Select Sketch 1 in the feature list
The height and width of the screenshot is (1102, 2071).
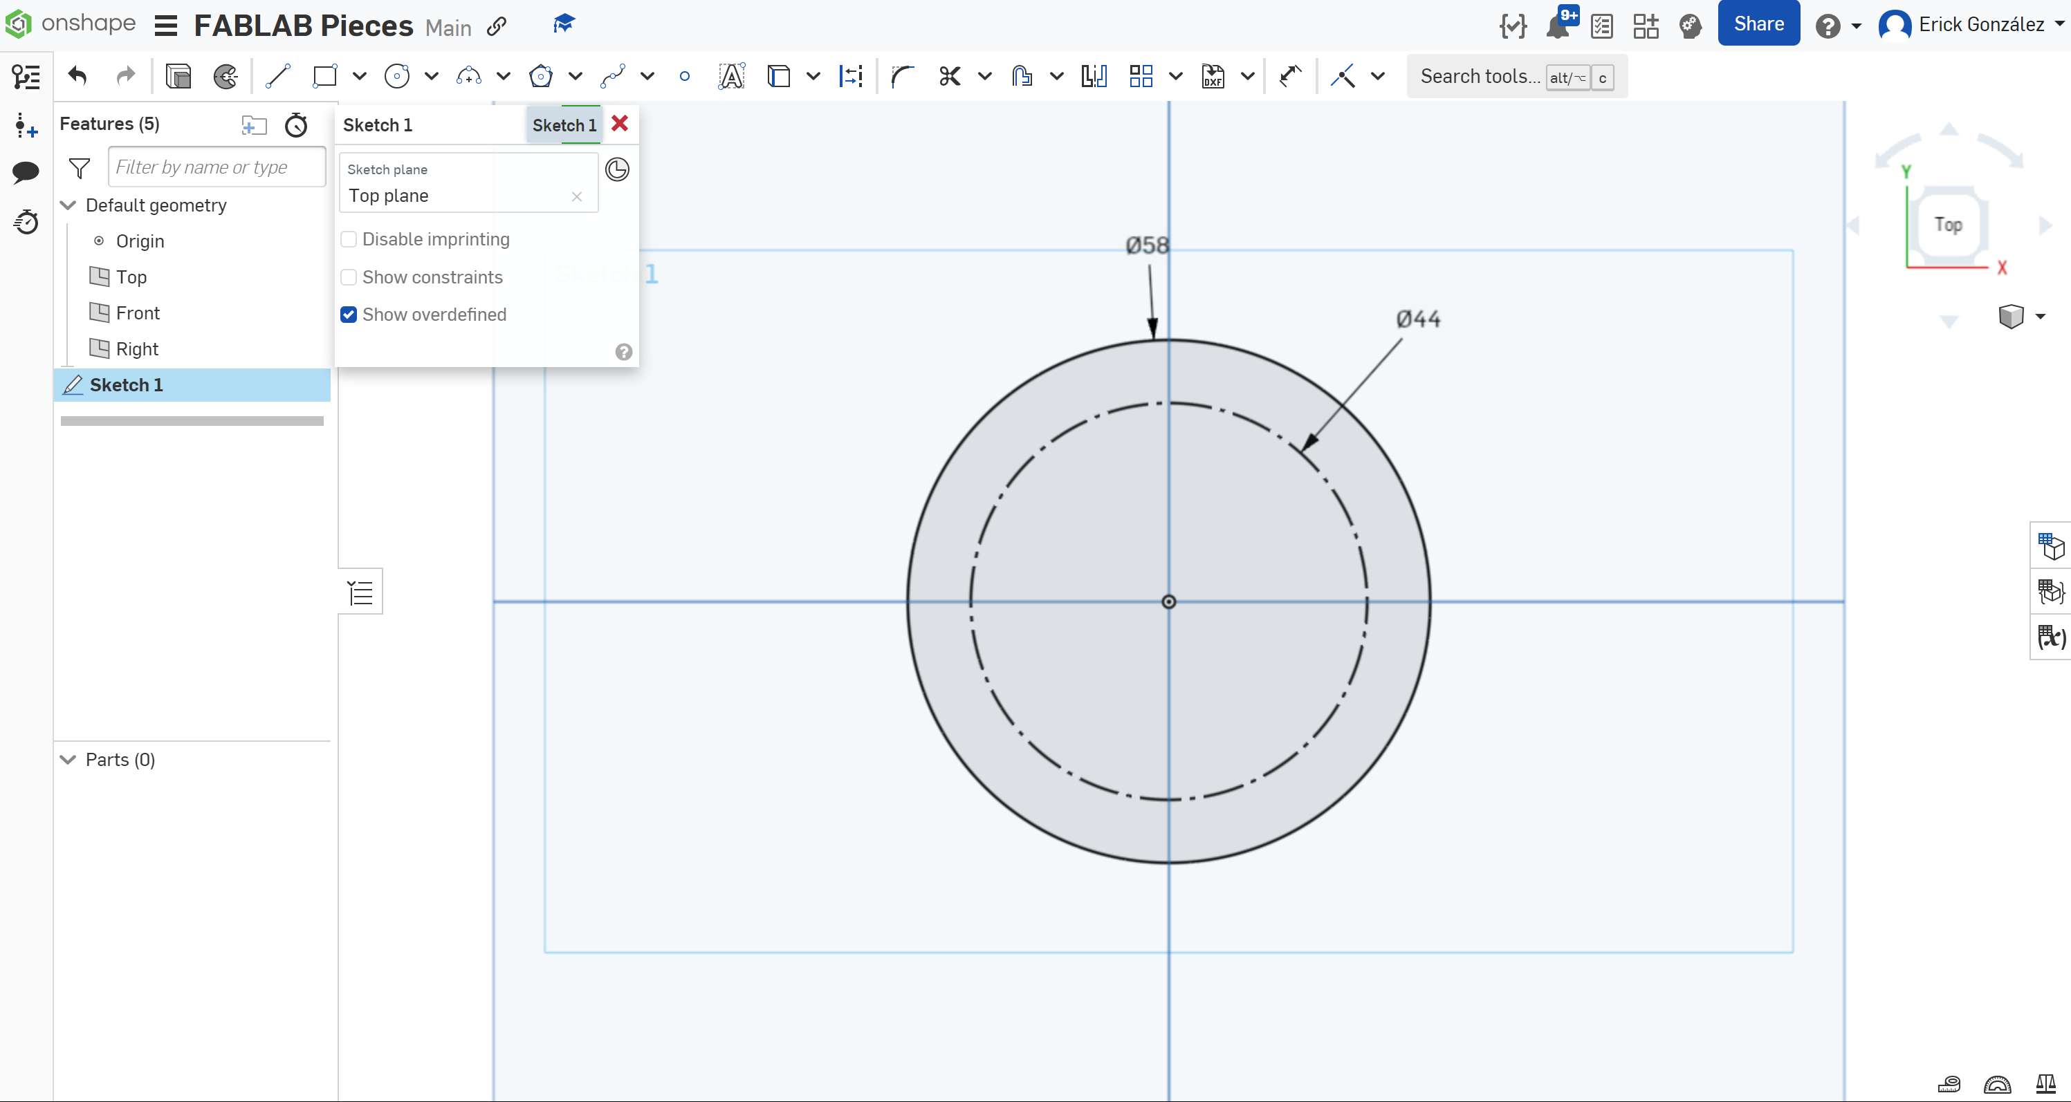(x=192, y=385)
